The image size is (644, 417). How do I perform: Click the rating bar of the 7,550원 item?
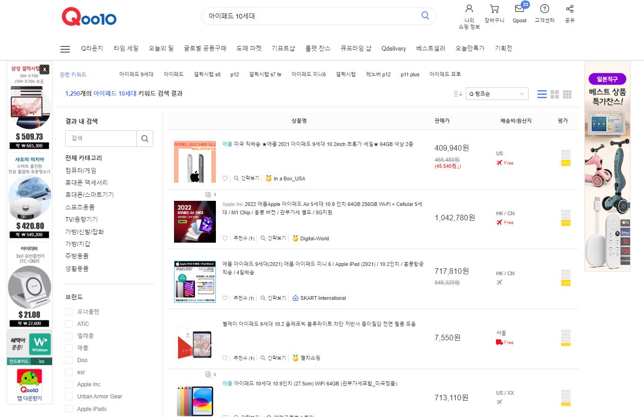coord(566,338)
